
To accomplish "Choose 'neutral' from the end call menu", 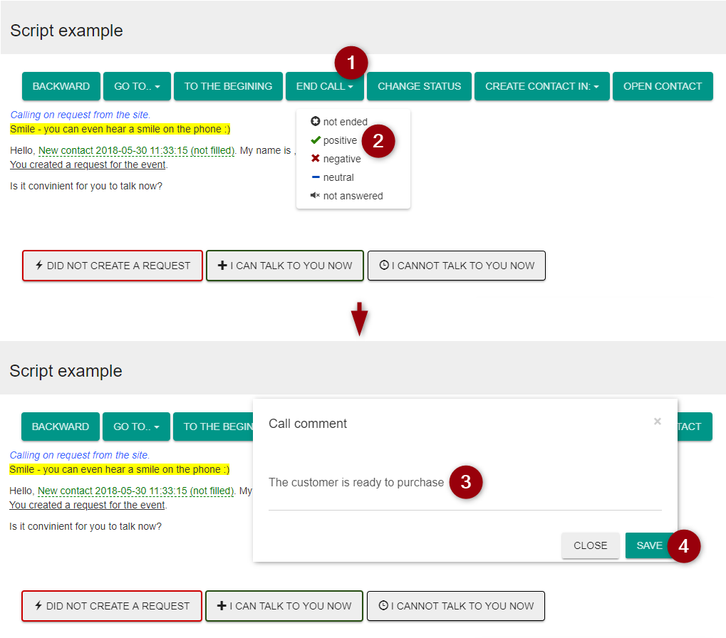I will (x=338, y=177).
